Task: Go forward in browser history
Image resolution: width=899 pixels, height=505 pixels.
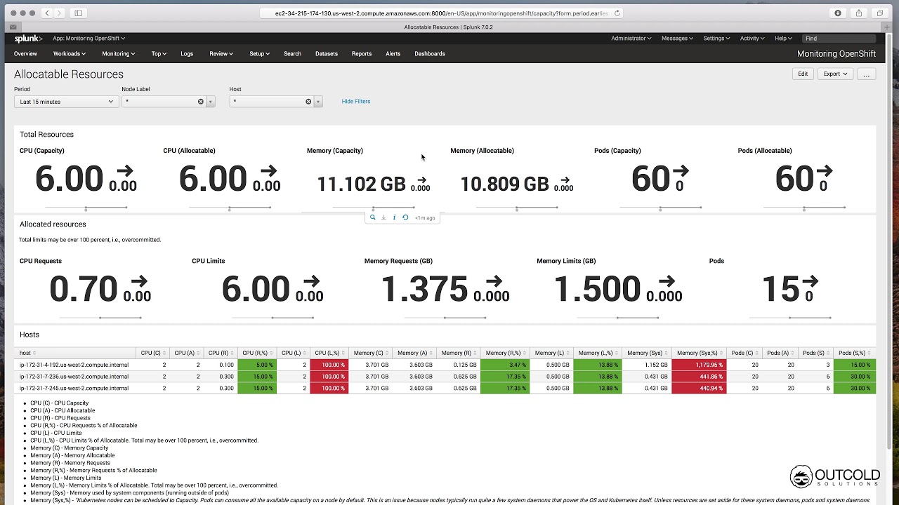Action: tap(60, 13)
